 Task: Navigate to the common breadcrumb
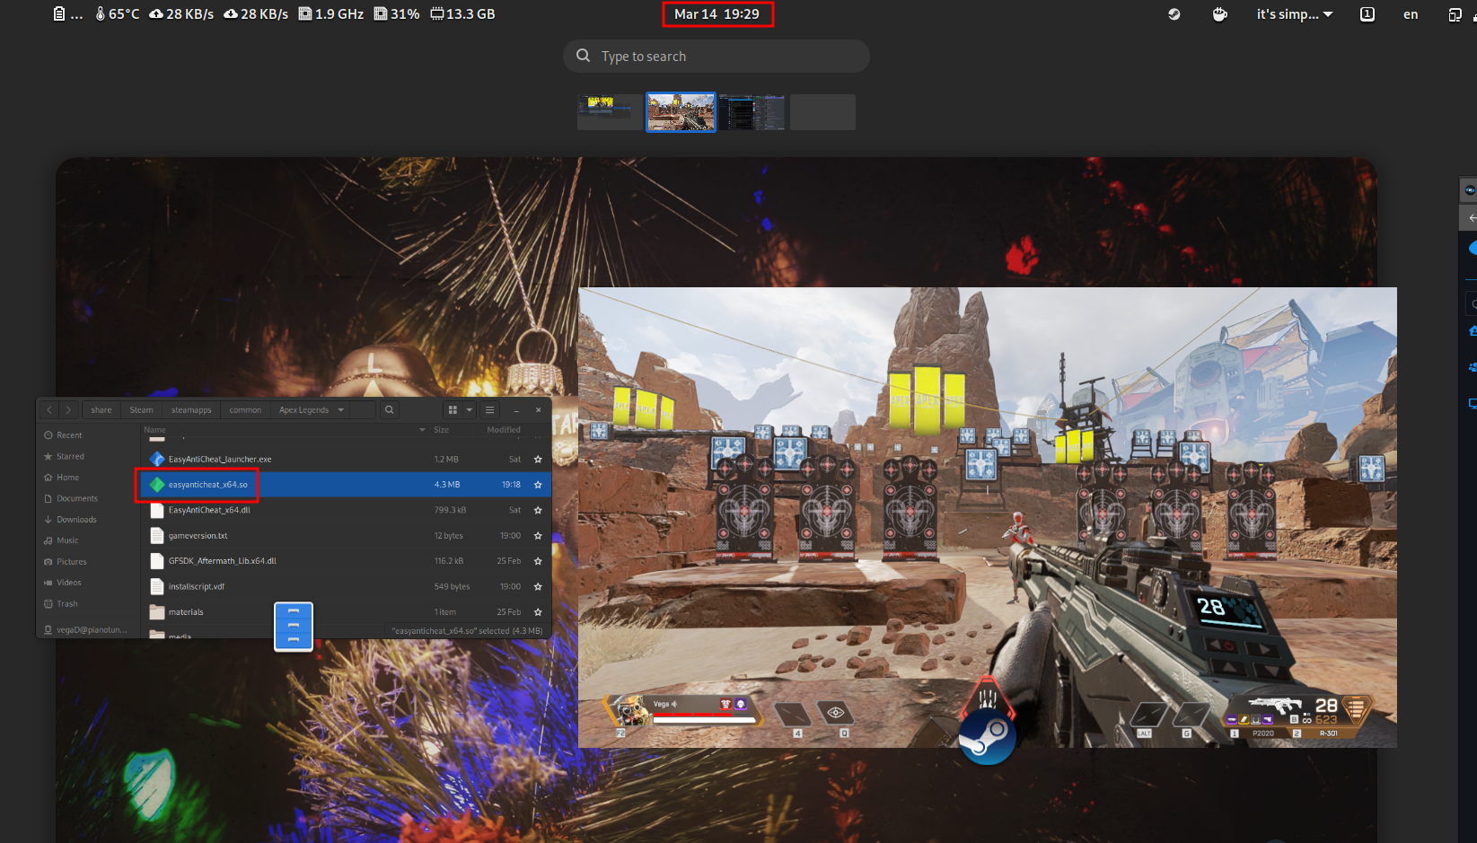(x=245, y=410)
